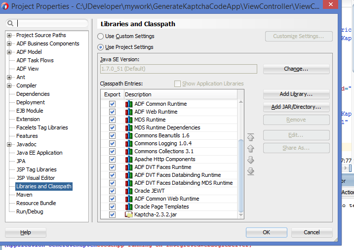Expand the Project Source Paths node
Screen dimensions: 354x250
(x=9, y=35)
